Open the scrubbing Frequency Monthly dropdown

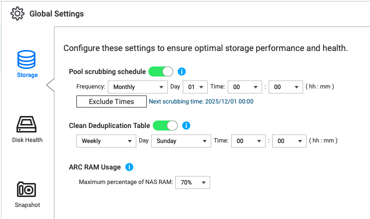[137, 86]
